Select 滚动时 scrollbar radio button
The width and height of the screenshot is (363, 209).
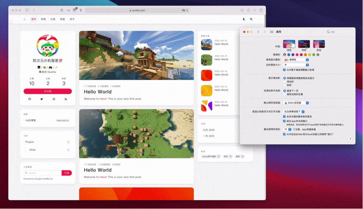click(x=285, y=81)
